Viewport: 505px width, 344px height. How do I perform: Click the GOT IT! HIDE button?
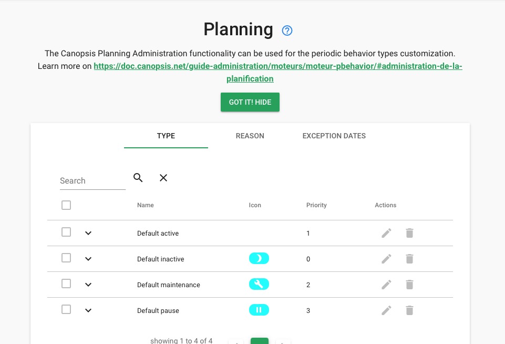pos(250,102)
